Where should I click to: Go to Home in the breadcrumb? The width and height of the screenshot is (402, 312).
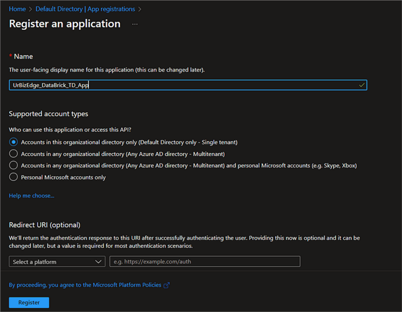coord(17,9)
